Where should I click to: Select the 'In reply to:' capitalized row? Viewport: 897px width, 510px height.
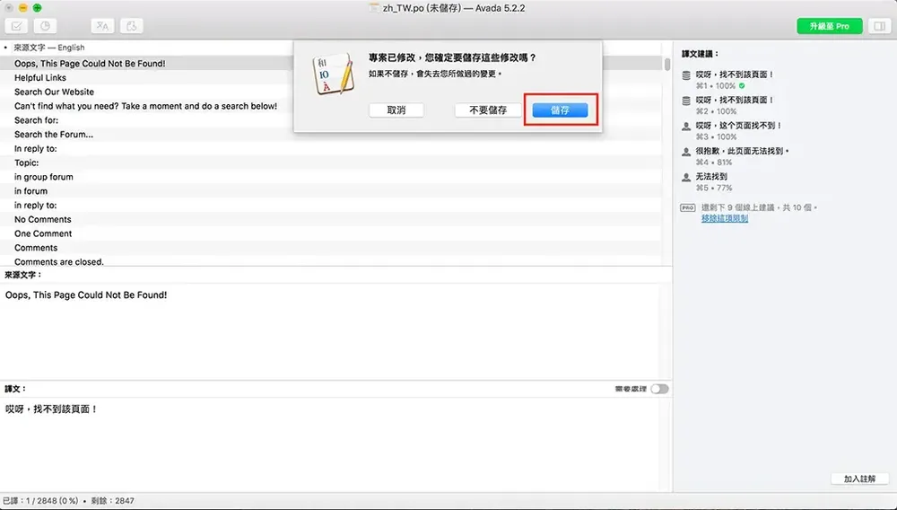pos(331,149)
